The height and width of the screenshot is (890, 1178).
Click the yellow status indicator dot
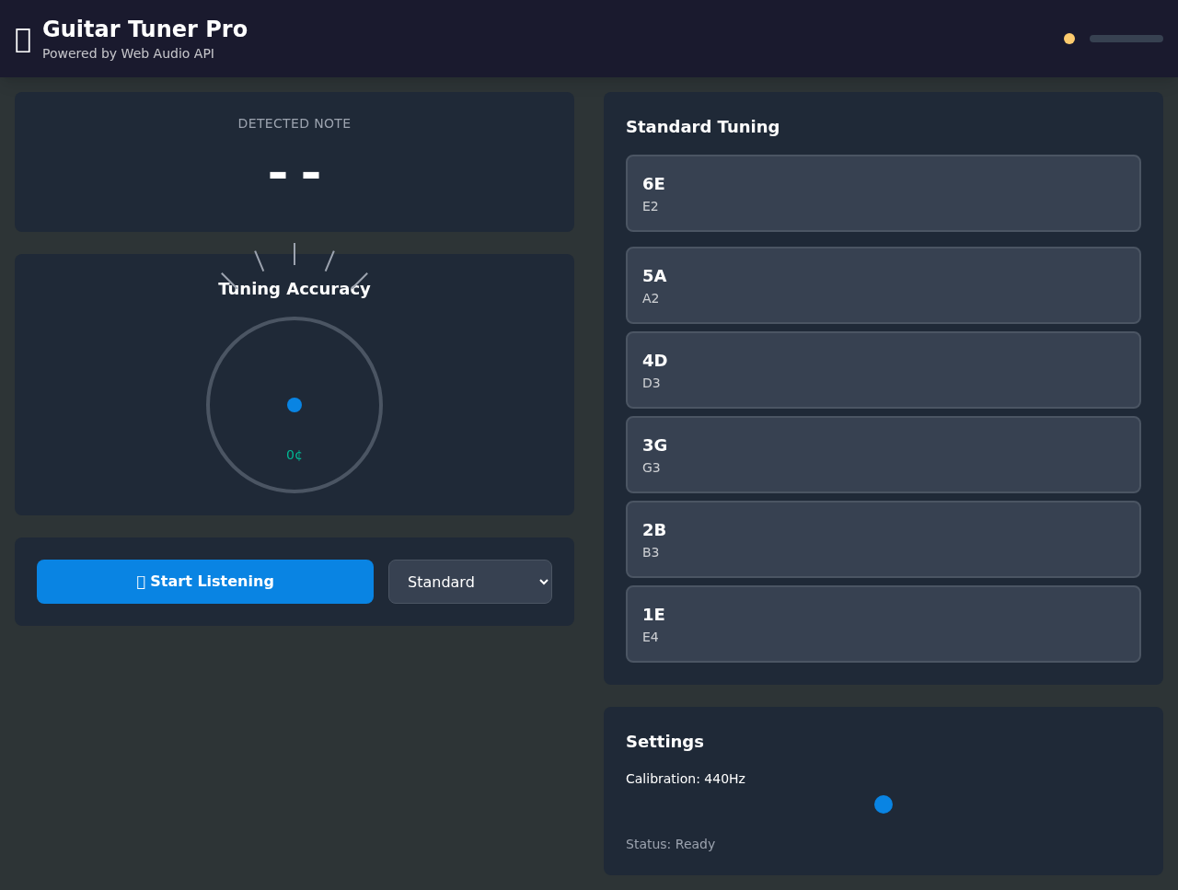[x=1069, y=38]
